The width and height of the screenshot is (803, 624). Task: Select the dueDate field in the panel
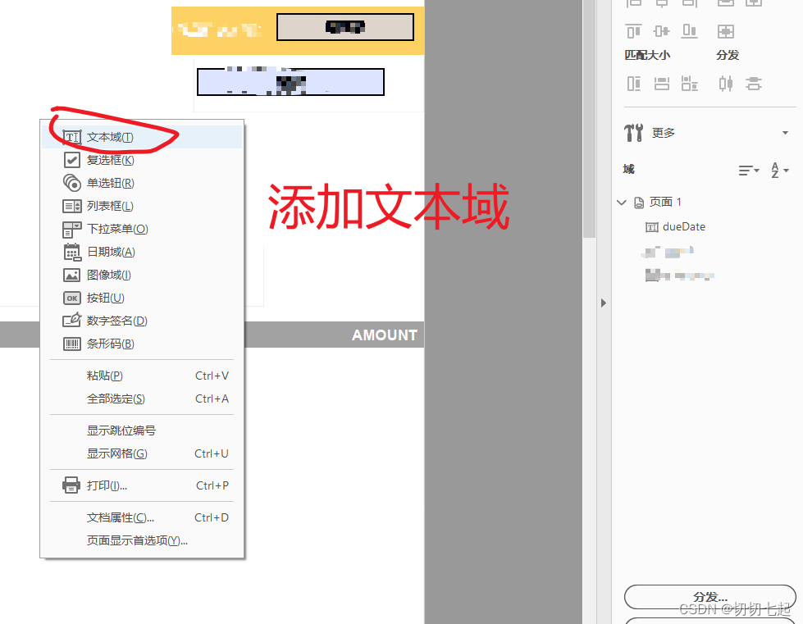[x=684, y=226]
